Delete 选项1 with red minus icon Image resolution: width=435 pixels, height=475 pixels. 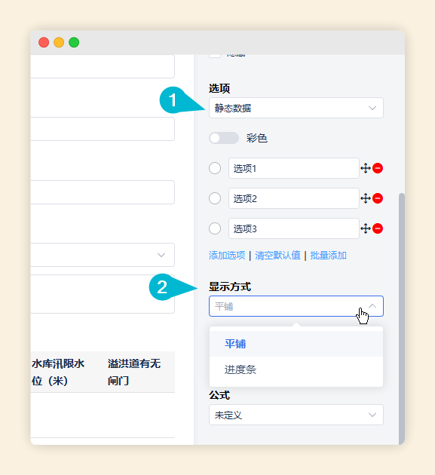coord(378,168)
